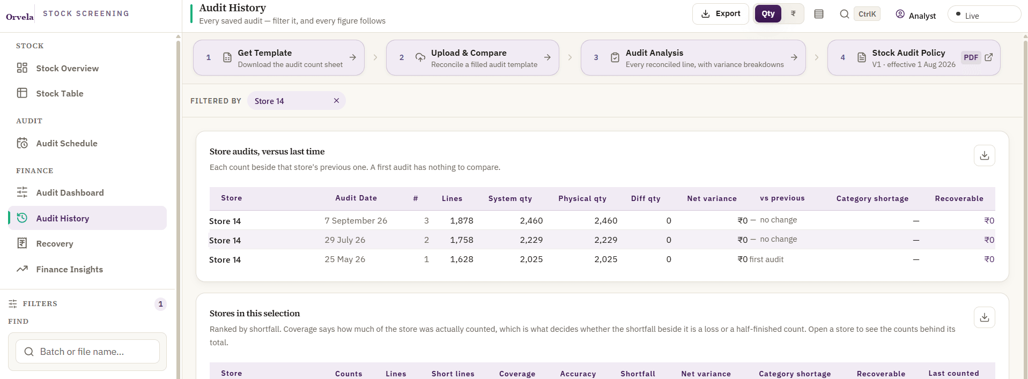
Task: Click the Shortfall column header
Action: tap(638, 374)
